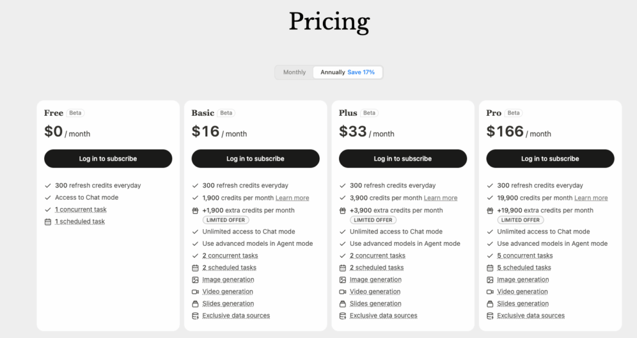637x338 pixels.
Task: Click the data sources icon in Plus plan
Action: click(x=343, y=316)
